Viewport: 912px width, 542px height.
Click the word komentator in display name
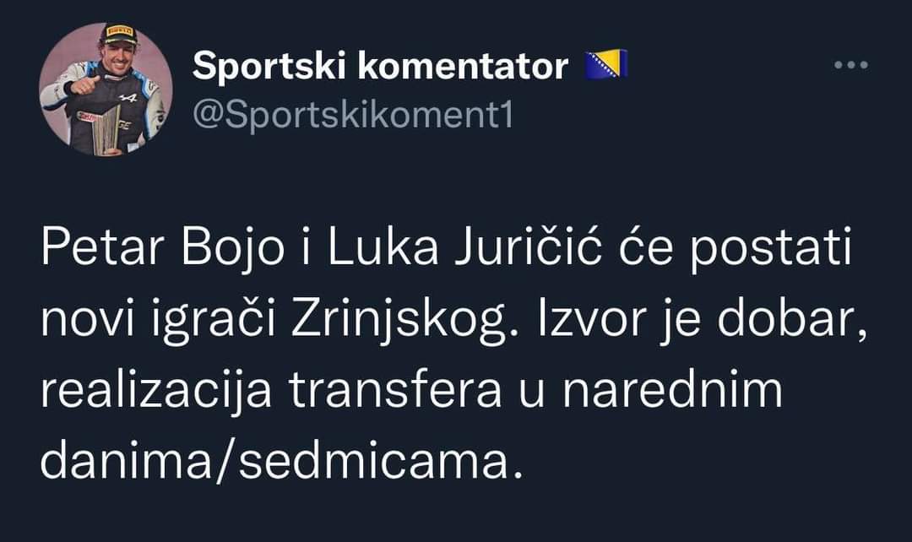pyautogui.click(x=463, y=66)
